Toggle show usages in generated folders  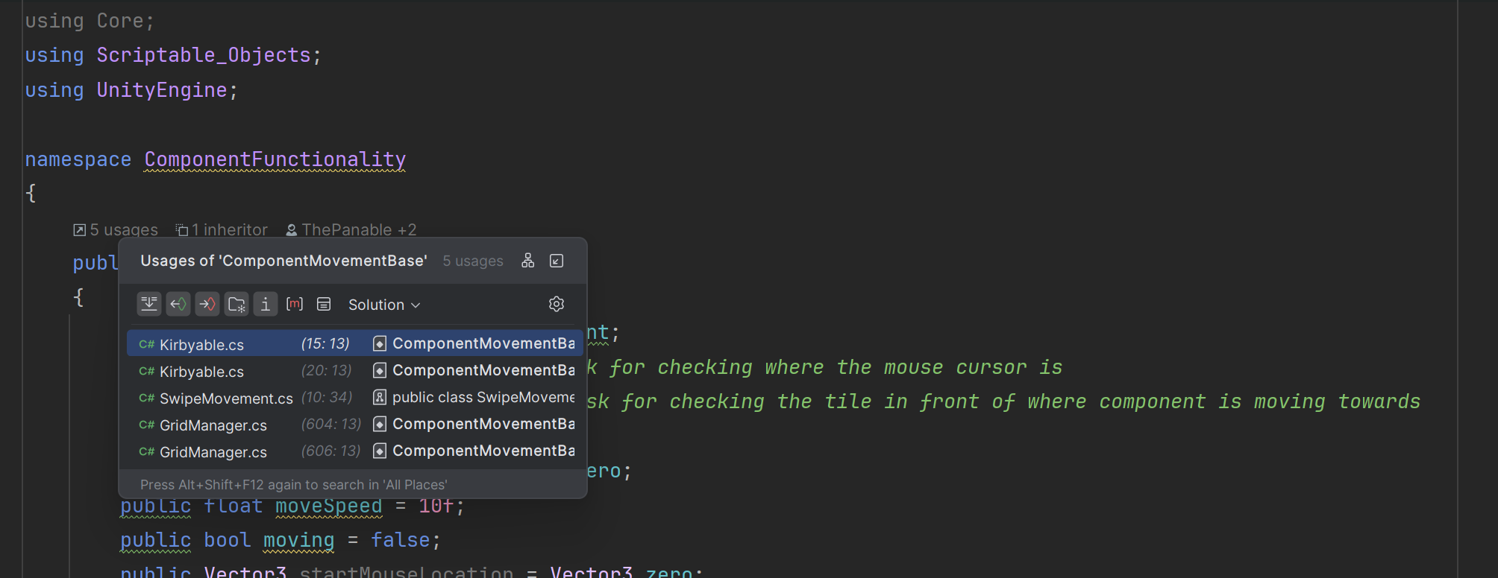click(236, 304)
